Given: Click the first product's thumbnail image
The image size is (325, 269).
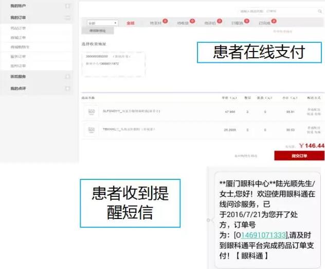Looking at the screenshot, I should click(92, 112).
